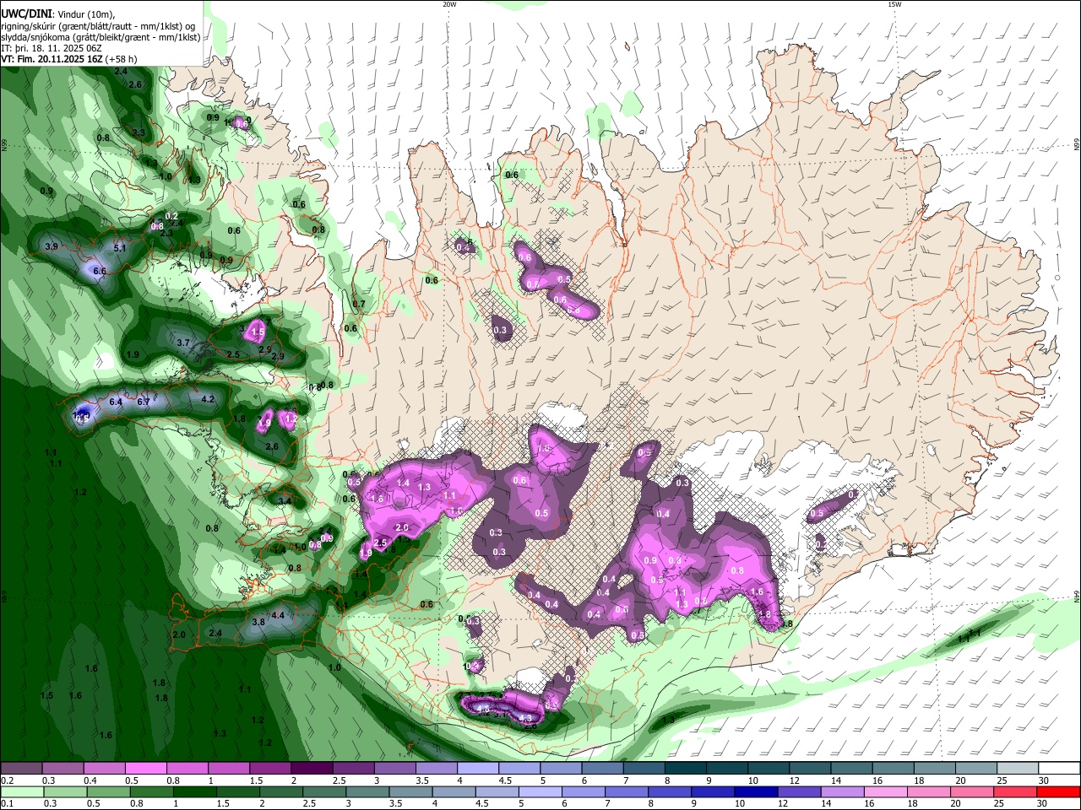Click the white 30+ snow legend swatch
Image resolution: width=1081 pixels, height=810 pixels.
(x=1059, y=768)
